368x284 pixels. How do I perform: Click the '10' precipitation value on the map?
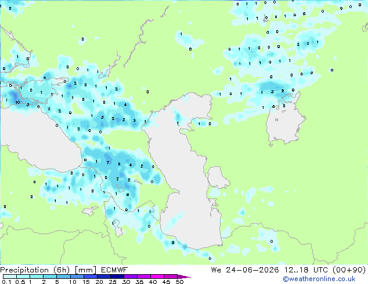(x=17, y=103)
